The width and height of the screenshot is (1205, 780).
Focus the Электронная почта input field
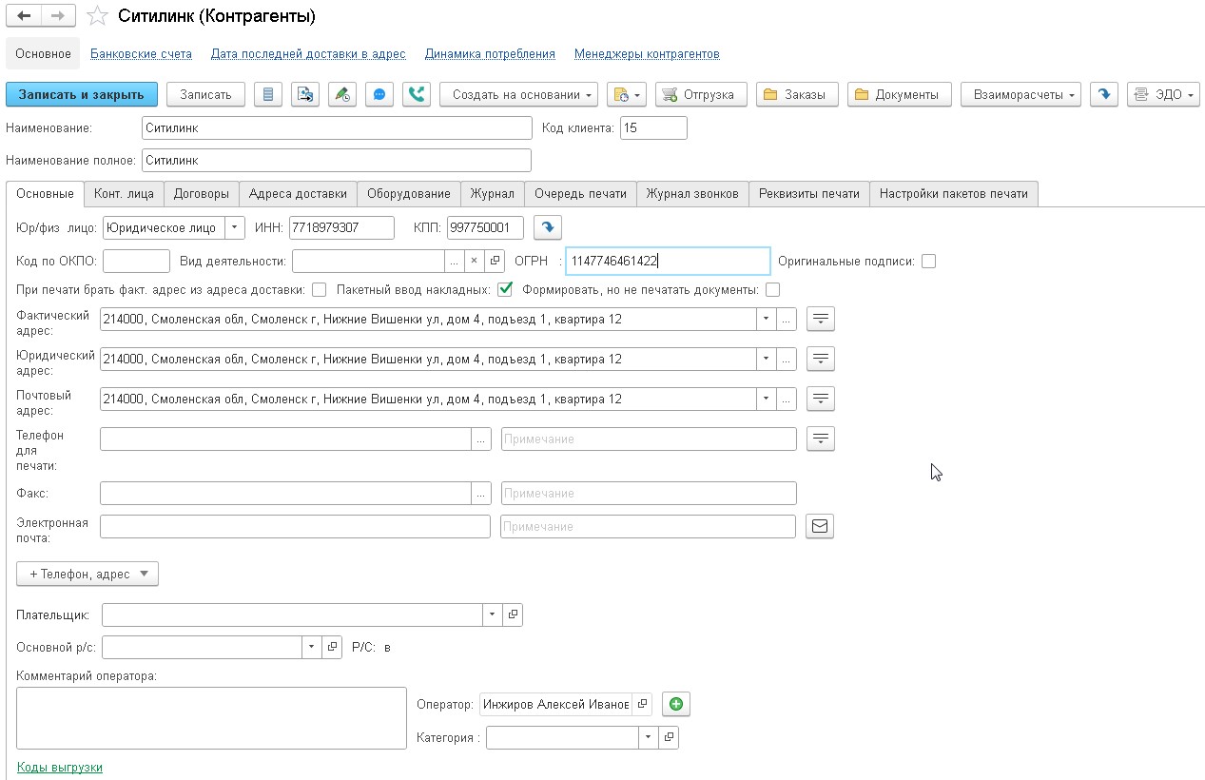click(295, 526)
